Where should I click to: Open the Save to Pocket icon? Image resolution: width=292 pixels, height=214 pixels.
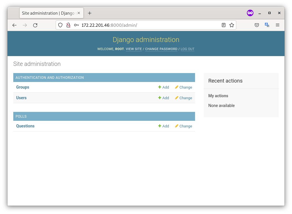pos(257,25)
